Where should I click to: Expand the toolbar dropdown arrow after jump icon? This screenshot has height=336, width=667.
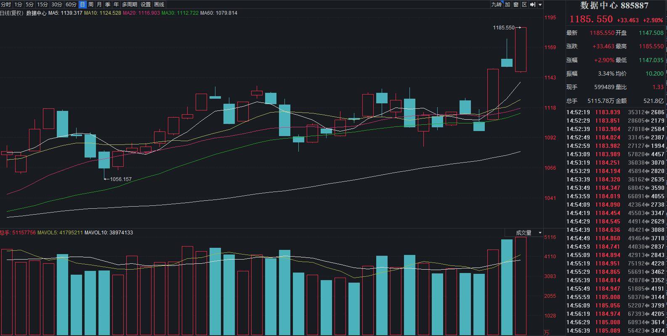540,4
